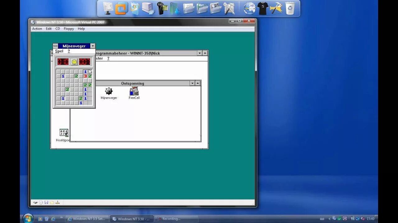Image resolution: width=398 pixels, height=223 pixels.
Task: Switch to the Recording... taskbar button
Action: coord(176,219)
